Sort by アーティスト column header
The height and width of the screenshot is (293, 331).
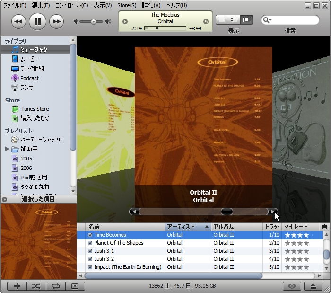[x=188, y=227]
